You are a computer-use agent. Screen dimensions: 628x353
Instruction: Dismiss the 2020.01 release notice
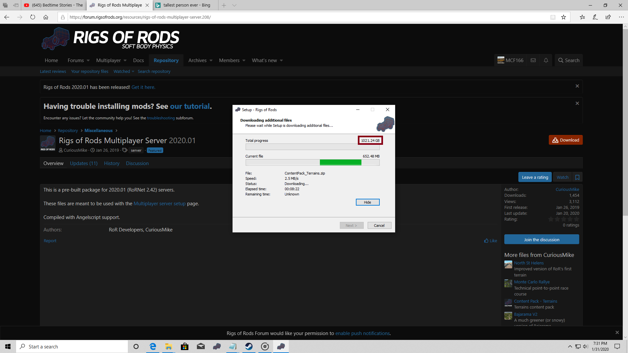point(577,86)
